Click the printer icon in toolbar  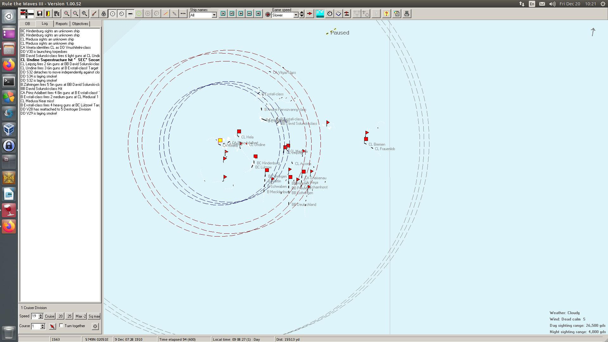coord(407,14)
